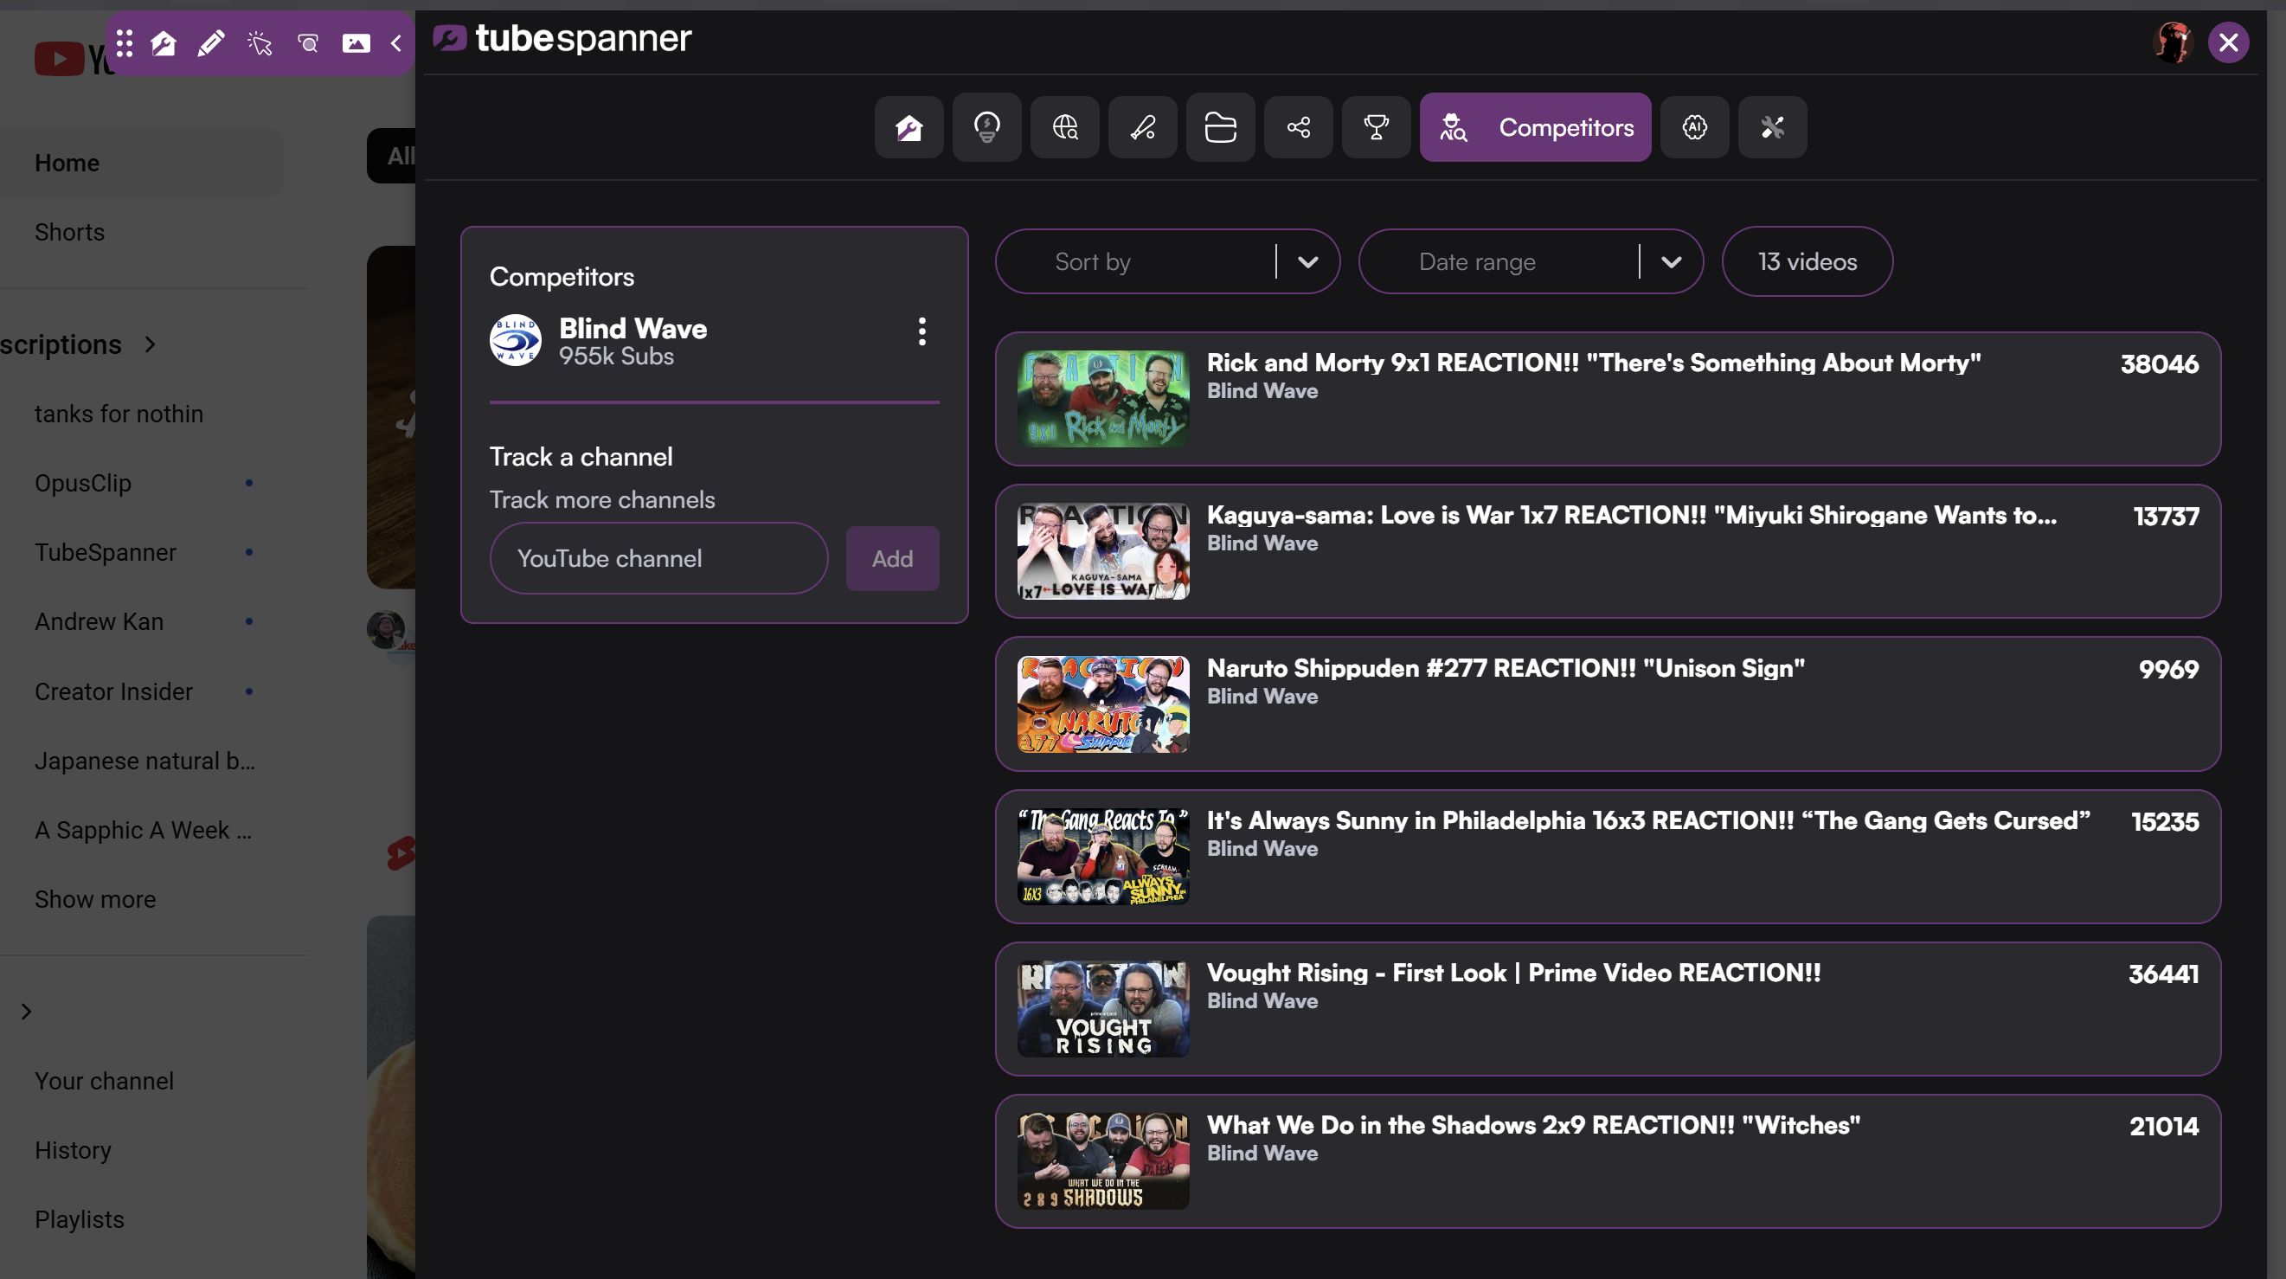Click the 955k Subs text

(x=617, y=357)
